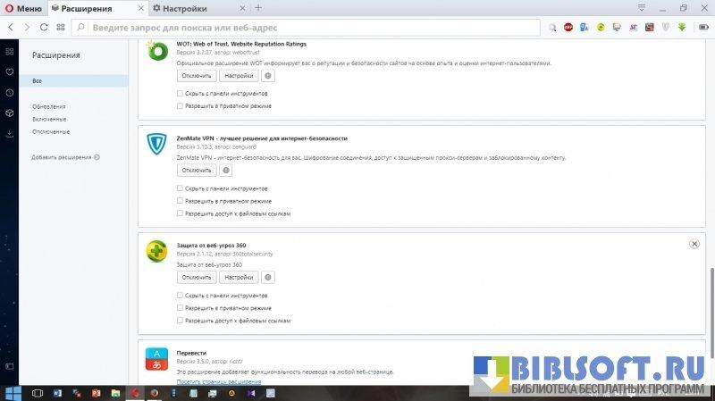This screenshot has width=715, height=401.
Task: Toggle sidebar panel icon at bottom left
Action: 10,366
